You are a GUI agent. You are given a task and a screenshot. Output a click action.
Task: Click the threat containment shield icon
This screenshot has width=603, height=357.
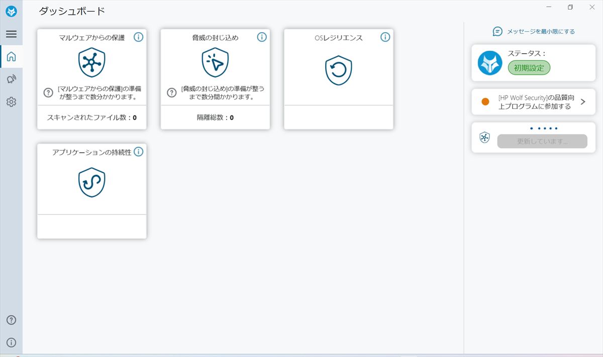[215, 62]
